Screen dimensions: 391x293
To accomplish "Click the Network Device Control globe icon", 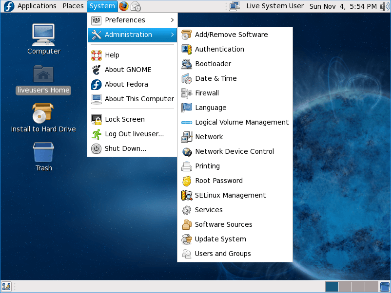I will click(x=187, y=151).
